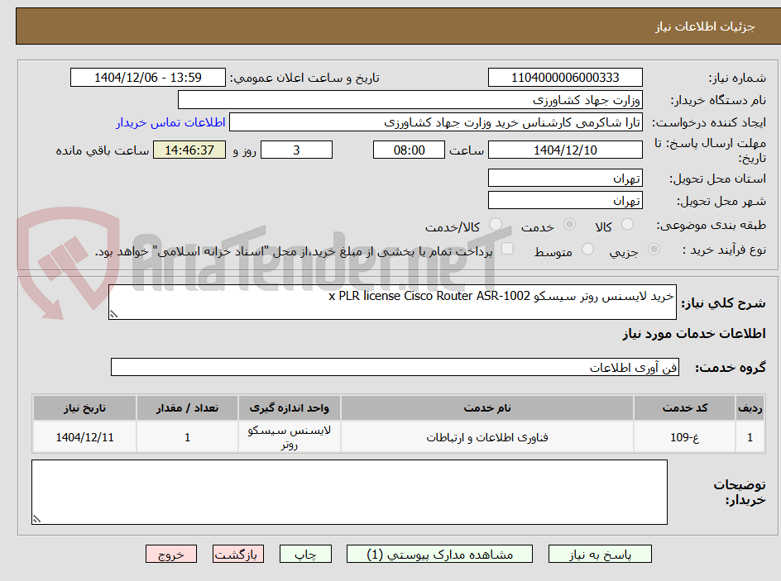Screen dimensions: 781x581
Task: Select the خدمت radio button
Action: coord(569,225)
